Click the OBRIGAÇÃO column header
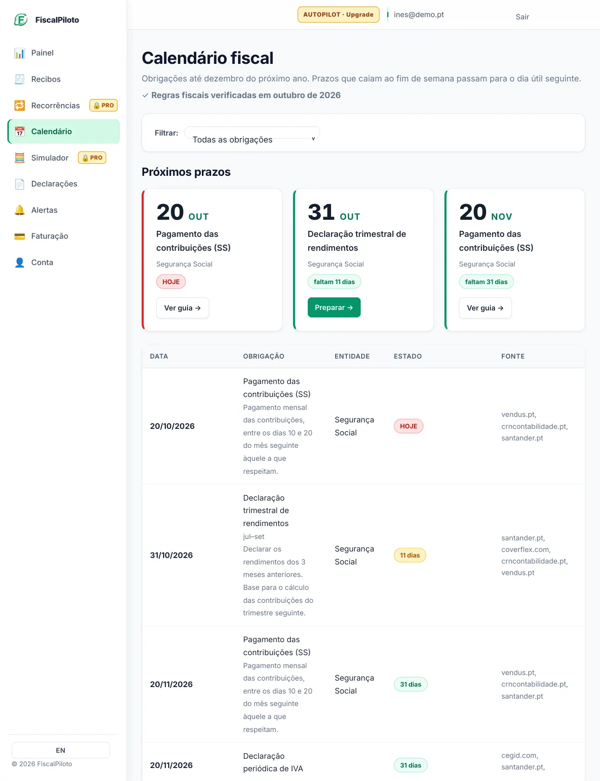This screenshot has height=781, width=600. (x=263, y=356)
